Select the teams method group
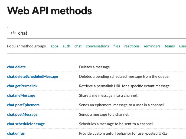The height and width of the screenshot is (139, 186). tap(170, 46)
